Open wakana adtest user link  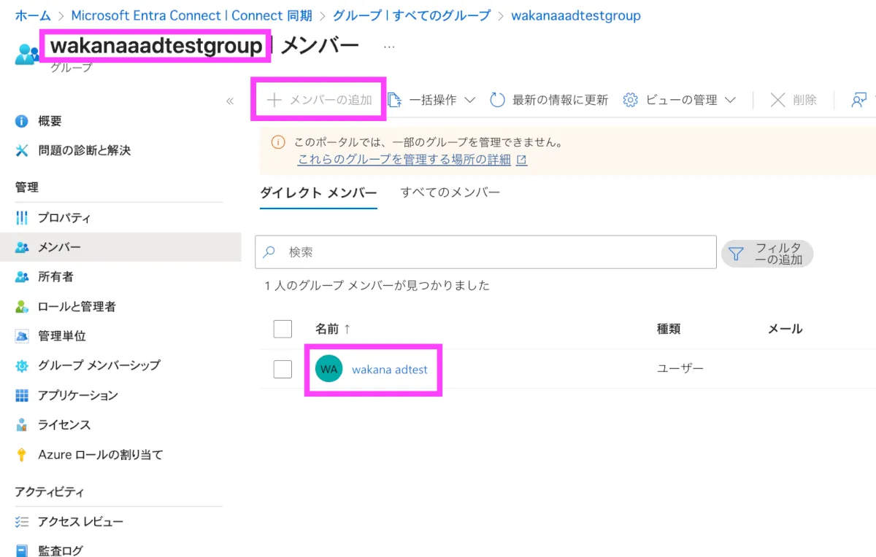point(390,370)
